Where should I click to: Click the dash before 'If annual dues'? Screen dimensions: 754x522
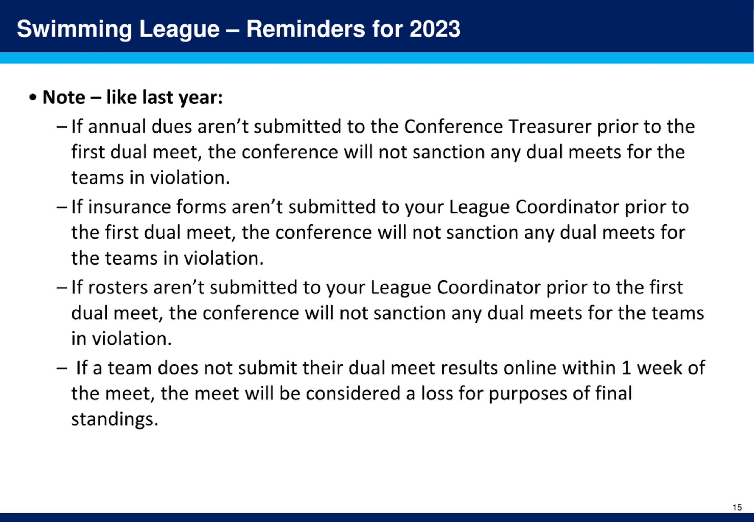(62, 127)
